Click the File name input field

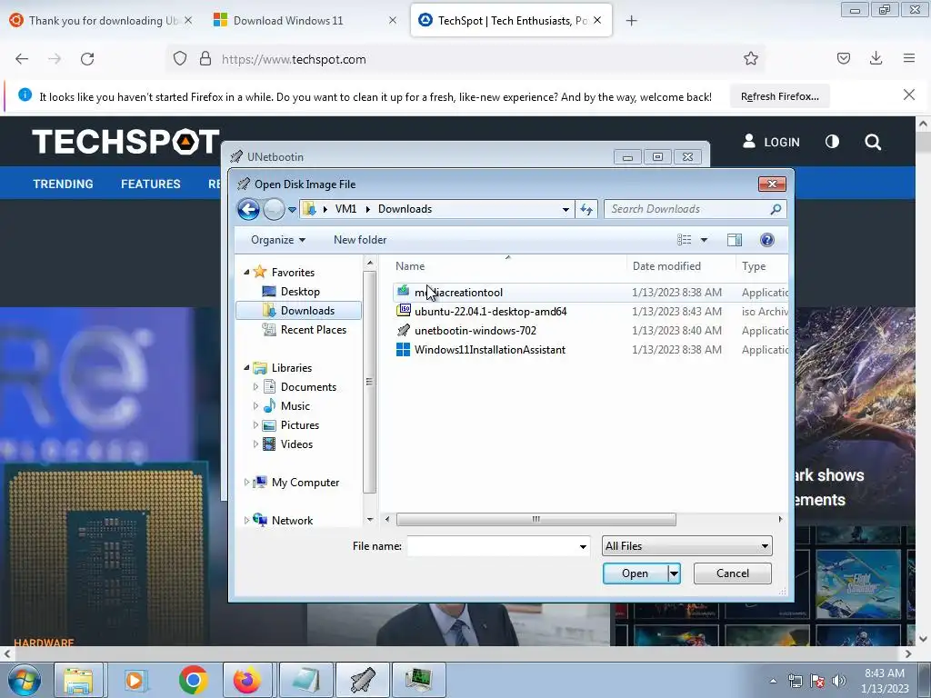point(492,546)
